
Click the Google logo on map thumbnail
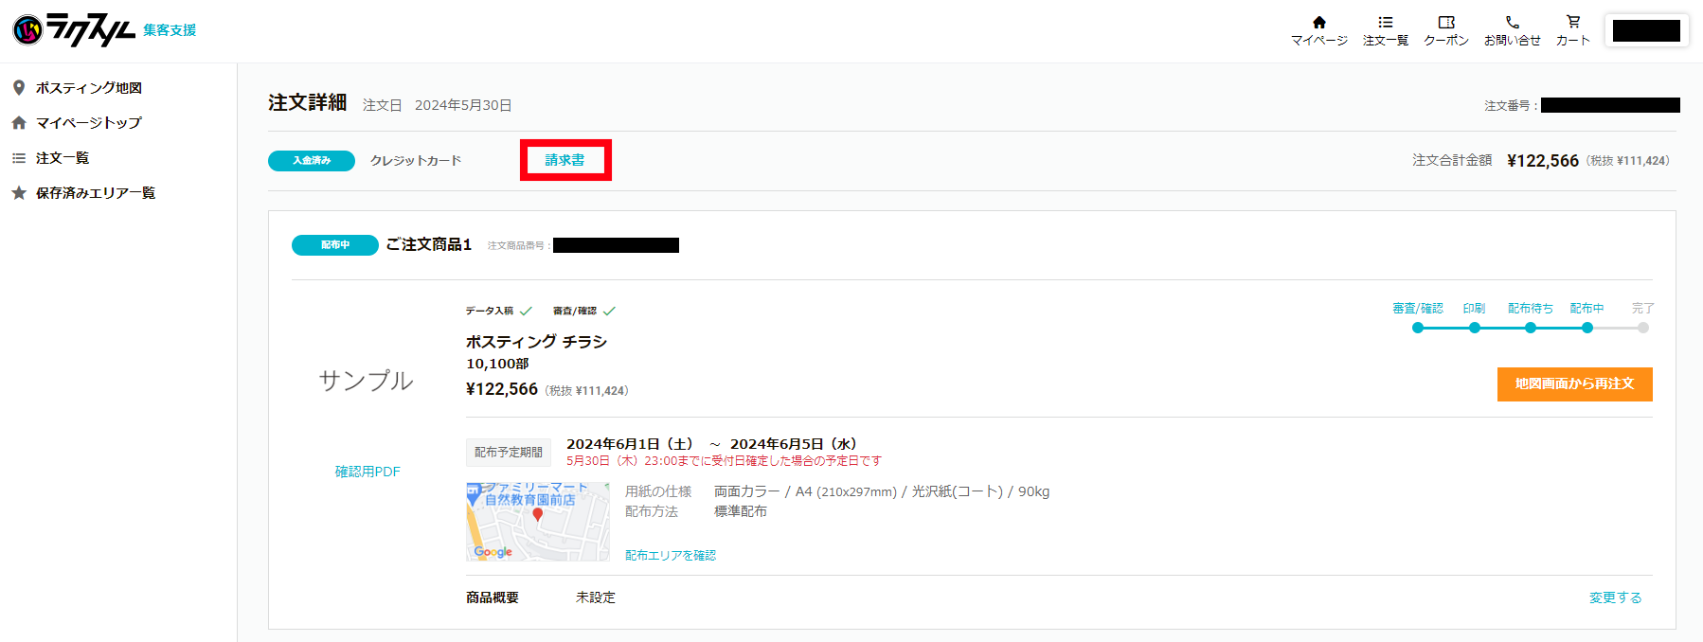coord(493,552)
